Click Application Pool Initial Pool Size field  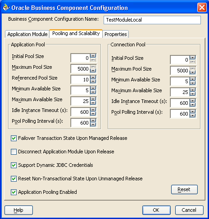[81, 58]
